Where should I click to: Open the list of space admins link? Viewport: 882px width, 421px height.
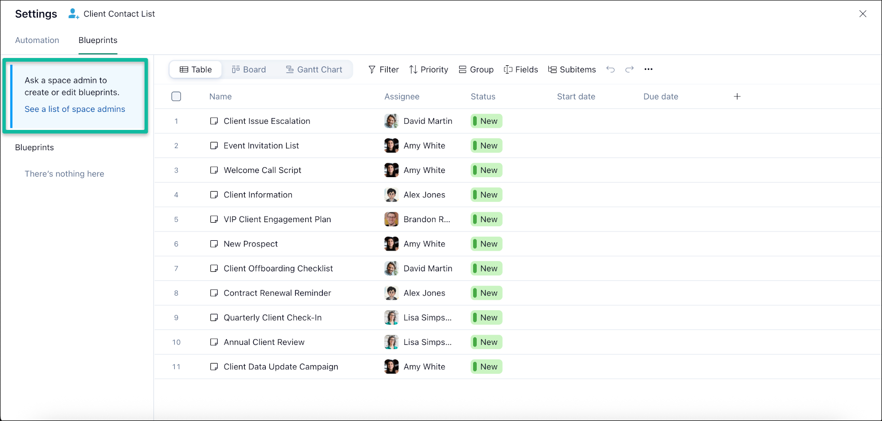75,109
